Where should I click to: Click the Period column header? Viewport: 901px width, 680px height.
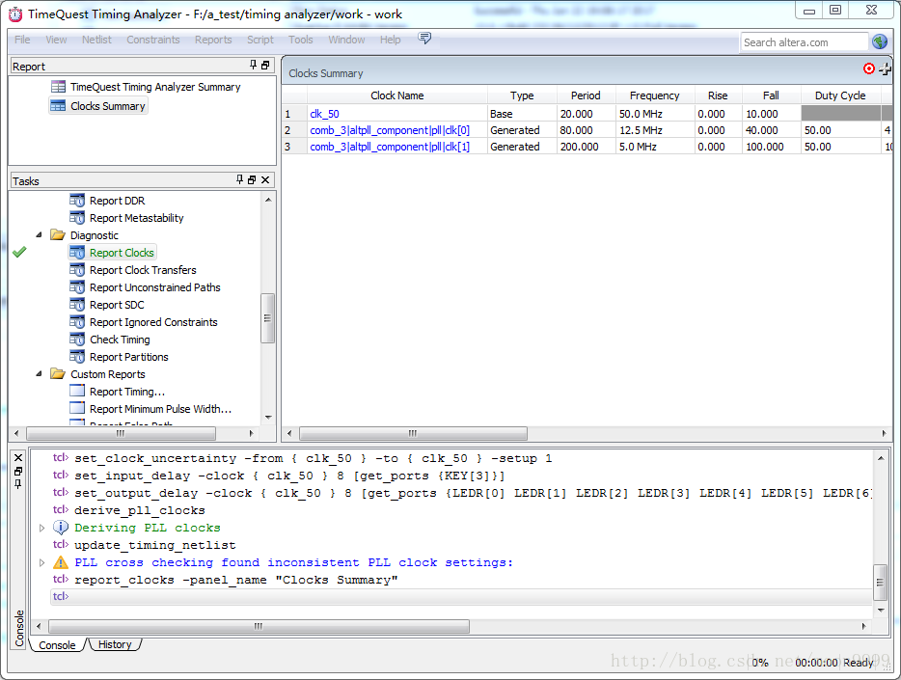point(586,95)
